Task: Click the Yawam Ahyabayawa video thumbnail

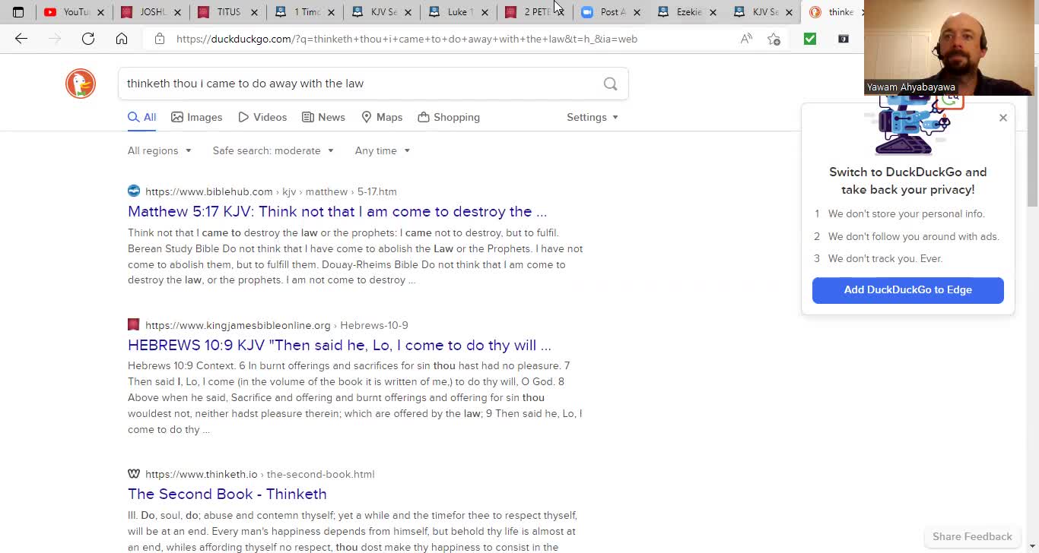Action: coord(949,47)
